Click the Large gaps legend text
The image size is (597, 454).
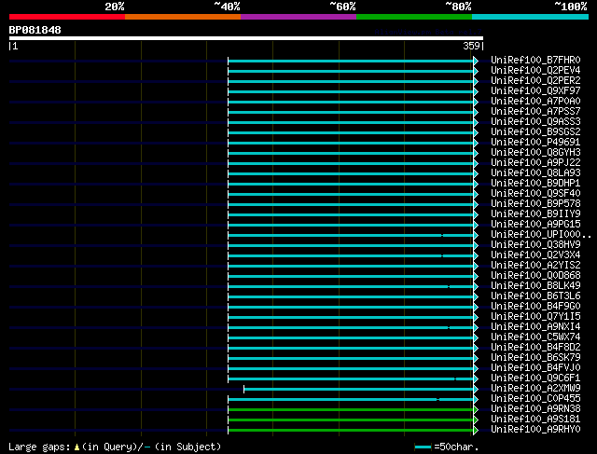39,447
